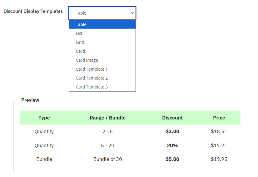
Task: Click the $3.00 discount cell
Action: pyautogui.click(x=172, y=131)
